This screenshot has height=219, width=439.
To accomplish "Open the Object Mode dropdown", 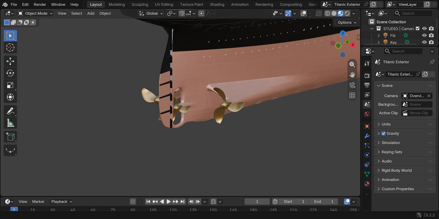I will [35, 14].
